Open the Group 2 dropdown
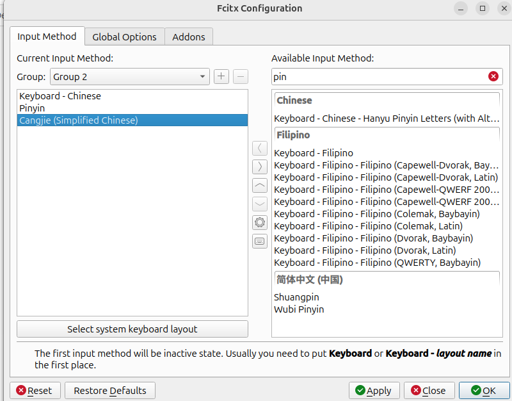Image resolution: width=512 pixels, height=401 pixels. [x=130, y=76]
